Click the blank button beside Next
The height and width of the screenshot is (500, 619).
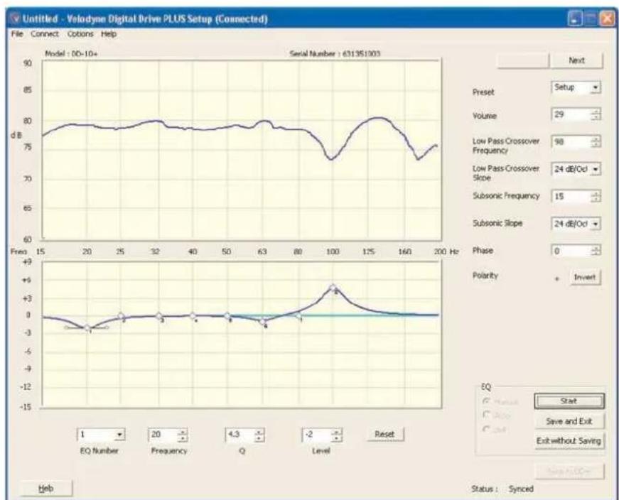click(x=523, y=60)
